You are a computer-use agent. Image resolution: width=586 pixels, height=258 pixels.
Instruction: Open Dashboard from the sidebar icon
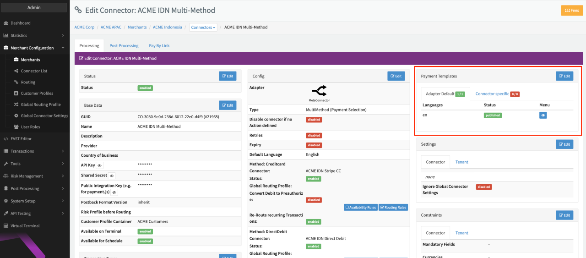[x=6, y=23]
